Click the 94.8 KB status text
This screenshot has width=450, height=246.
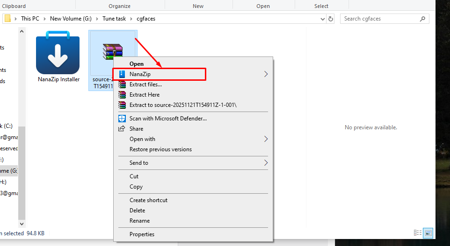pos(36,233)
